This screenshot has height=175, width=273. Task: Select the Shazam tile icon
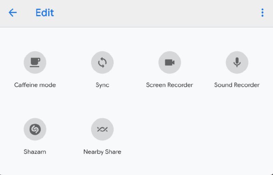[35, 129]
